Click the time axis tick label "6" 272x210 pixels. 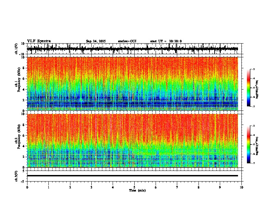156,187
